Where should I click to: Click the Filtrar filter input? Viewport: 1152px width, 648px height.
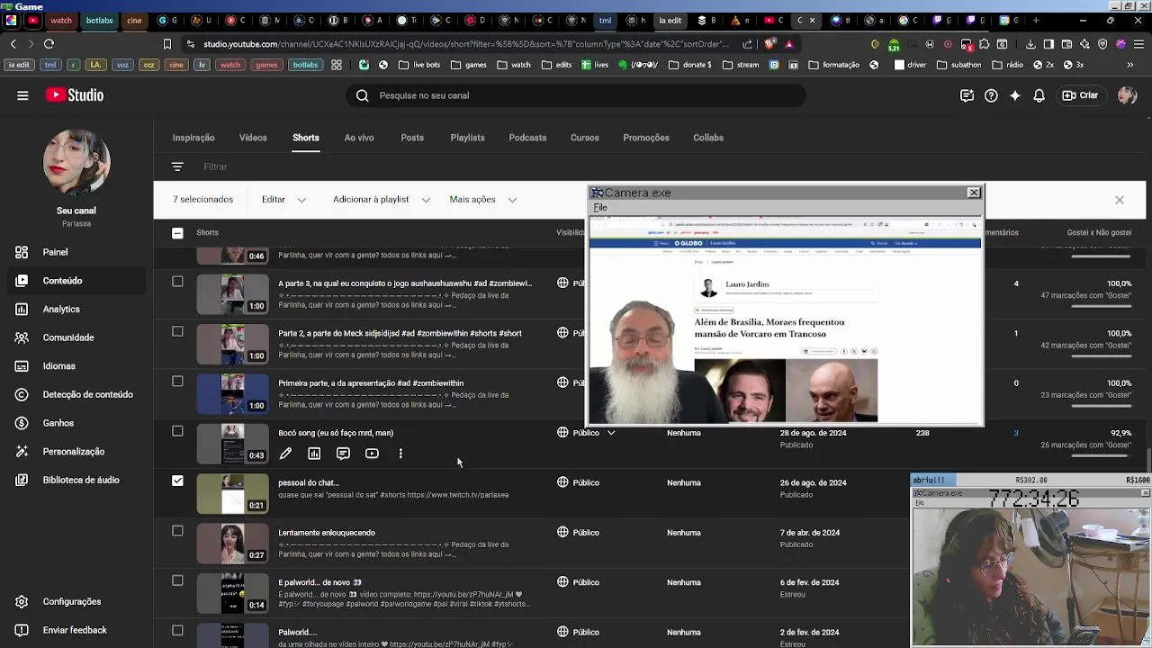tap(215, 166)
